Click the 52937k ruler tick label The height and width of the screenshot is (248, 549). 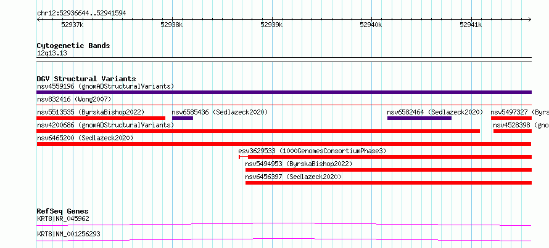pyautogui.click(x=72, y=25)
